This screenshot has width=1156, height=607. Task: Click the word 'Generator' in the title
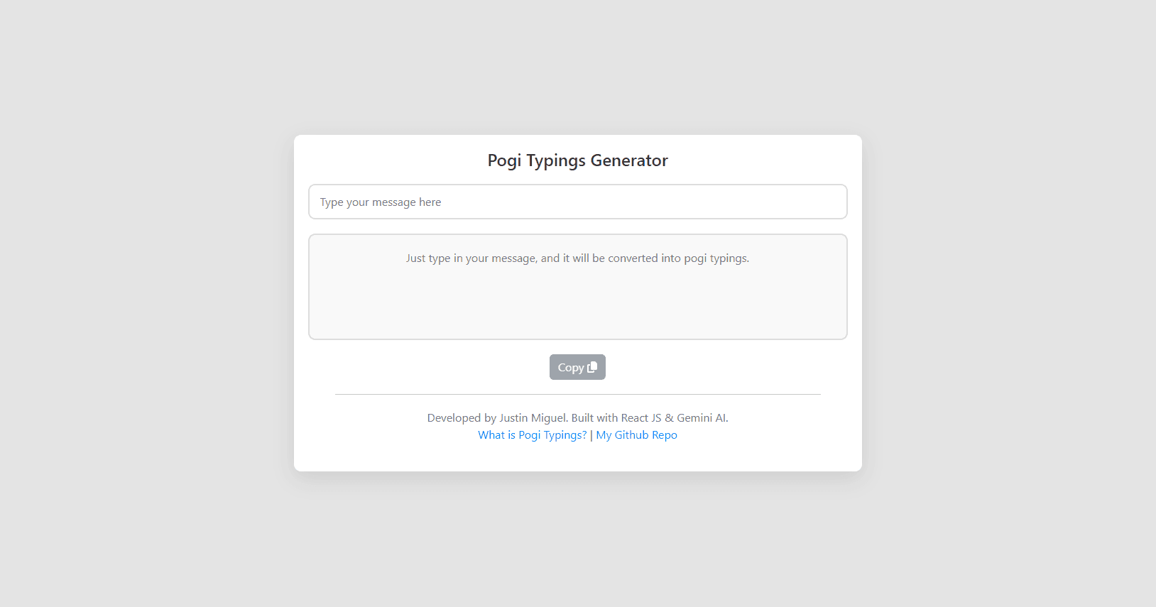pos(629,160)
